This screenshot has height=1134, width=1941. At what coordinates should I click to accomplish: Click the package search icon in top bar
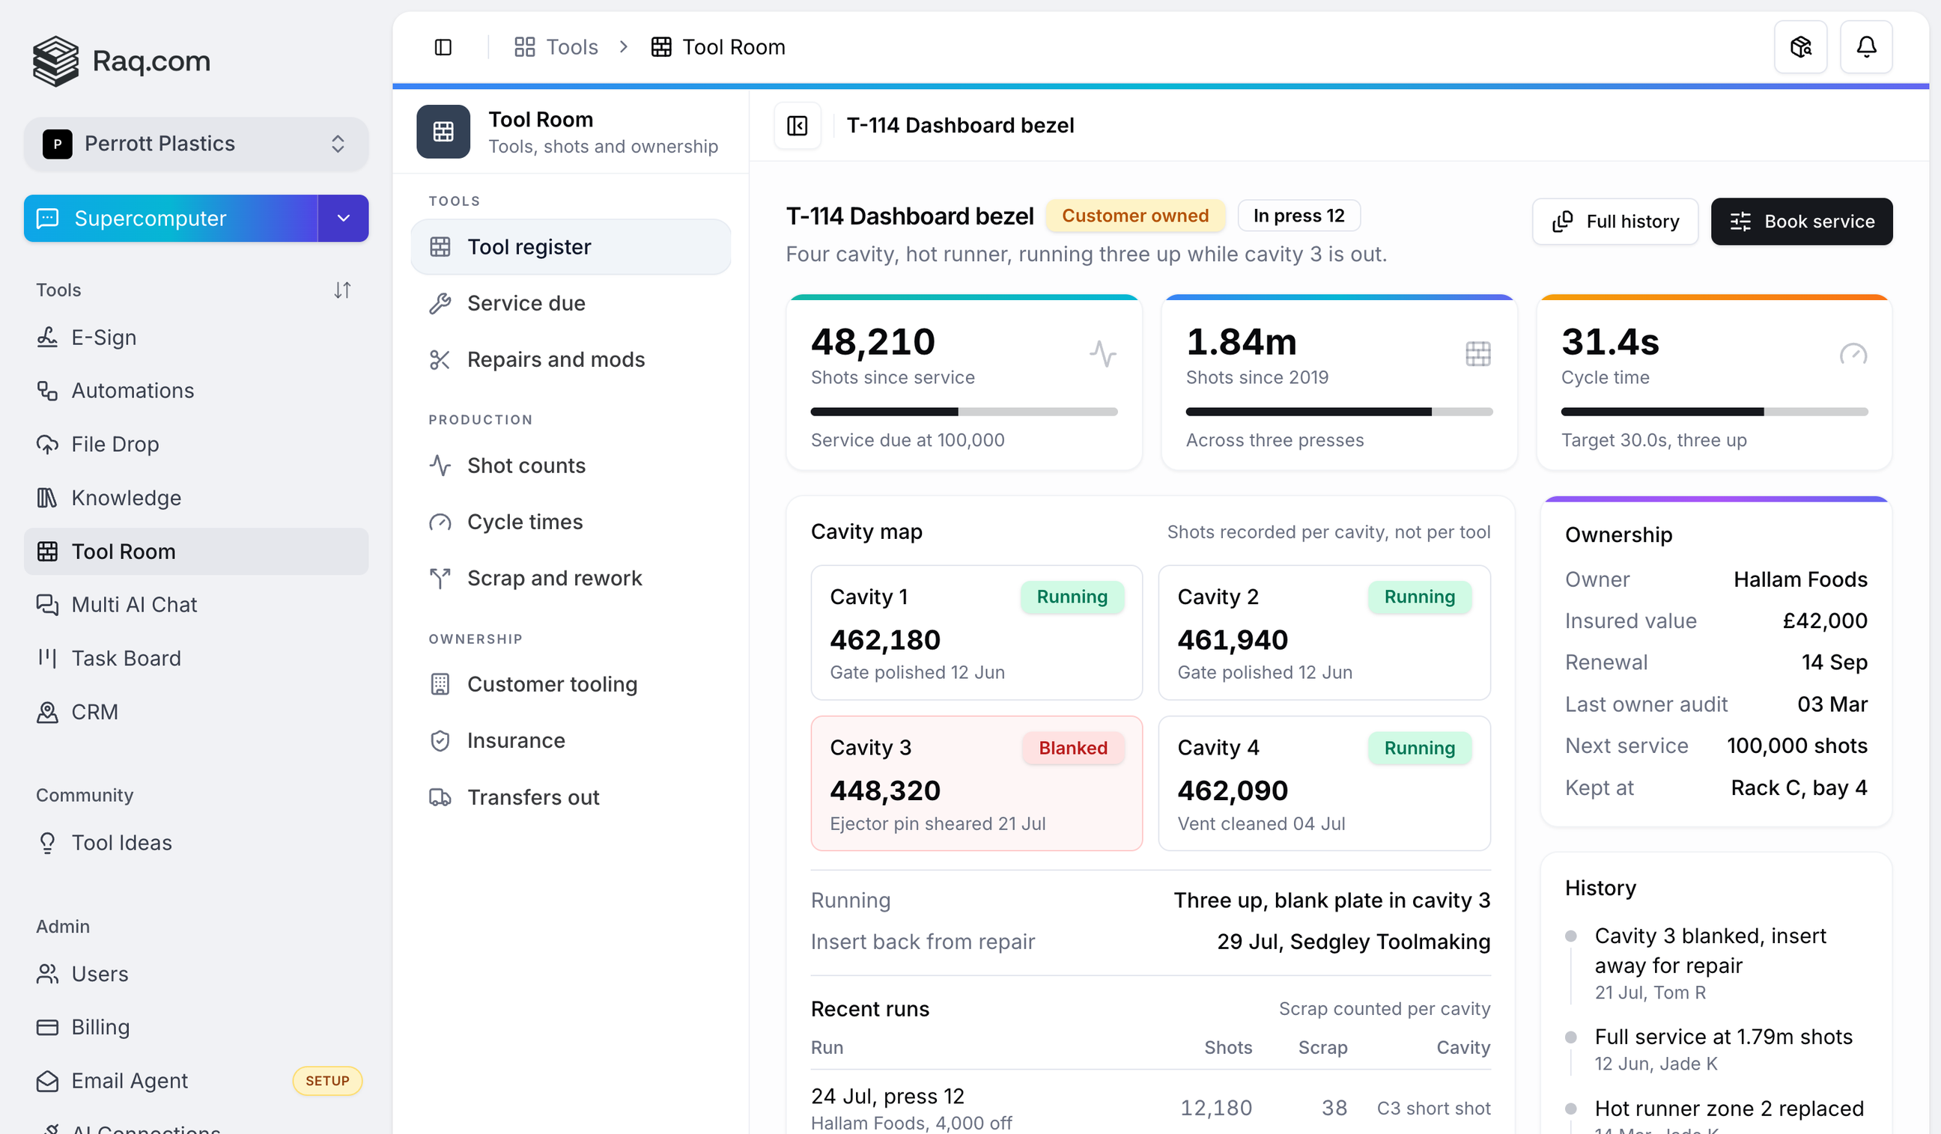(x=1800, y=47)
